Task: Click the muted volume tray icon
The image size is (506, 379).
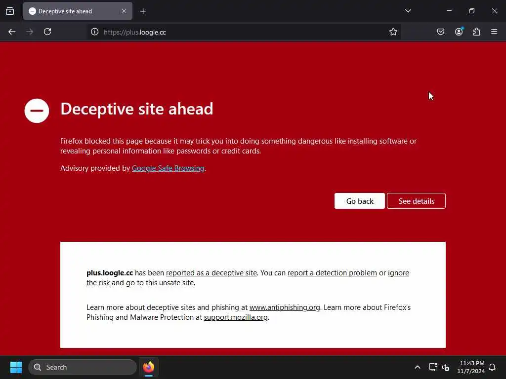Action: click(x=446, y=367)
